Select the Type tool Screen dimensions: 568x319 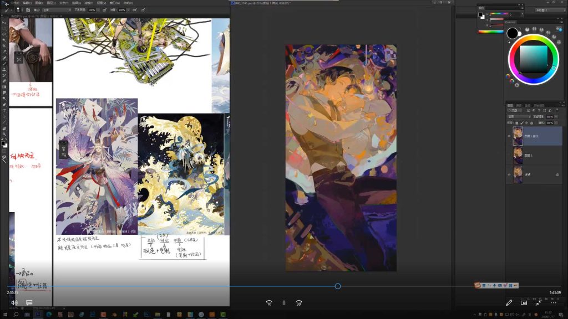pyautogui.click(x=4, y=110)
